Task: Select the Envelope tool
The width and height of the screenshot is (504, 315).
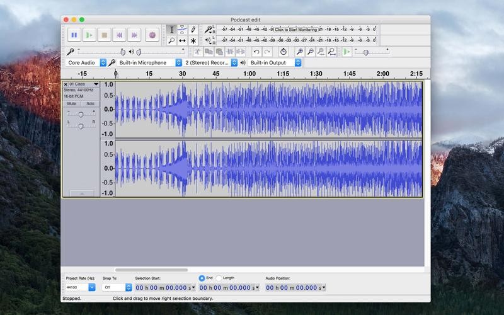Action: [x=182, y=30]
